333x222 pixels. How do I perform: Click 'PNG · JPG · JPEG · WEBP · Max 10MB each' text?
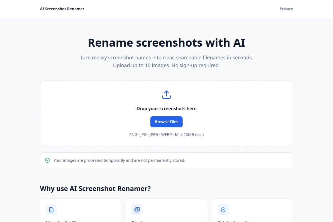[167, 135]
